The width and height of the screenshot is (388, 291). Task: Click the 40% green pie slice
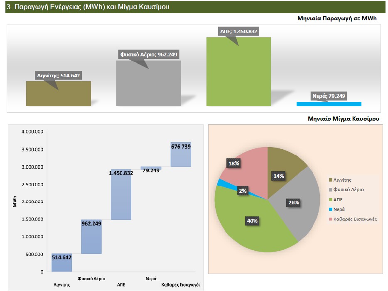[253, 228]
